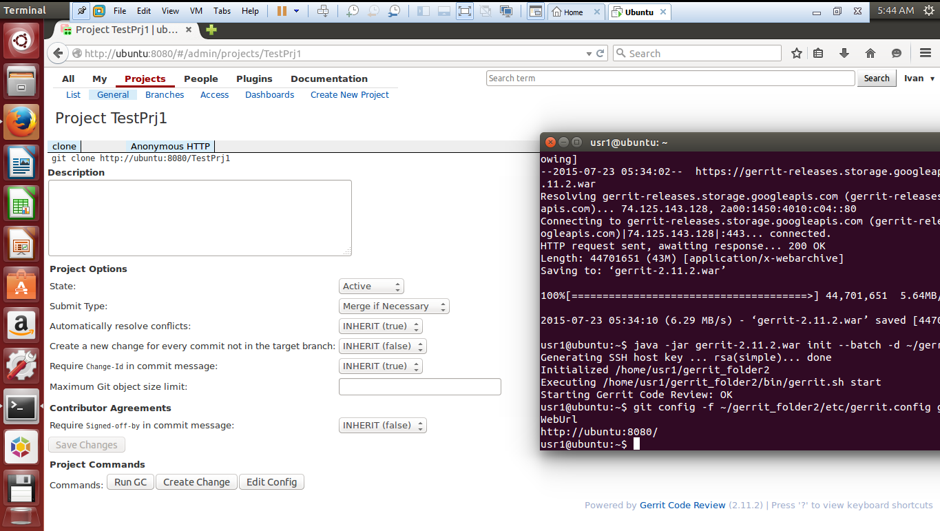Viewport: 940px width, 531px height.
Task: Open the Firefox downloads arrow
Action: click(x=844, y=53)
